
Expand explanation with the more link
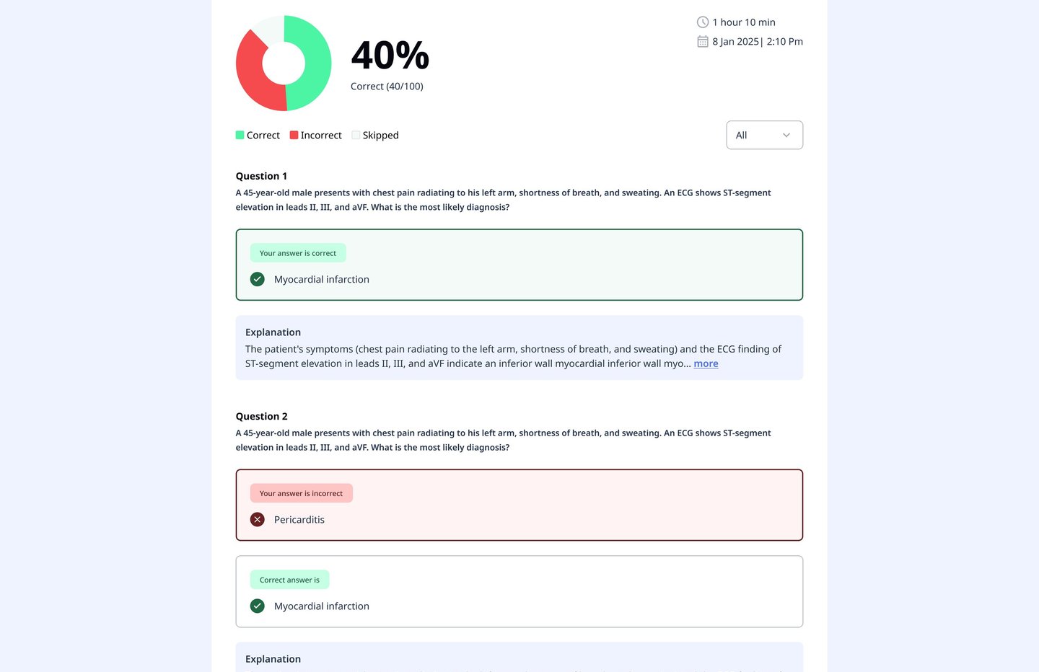click(x=705, y=363)
